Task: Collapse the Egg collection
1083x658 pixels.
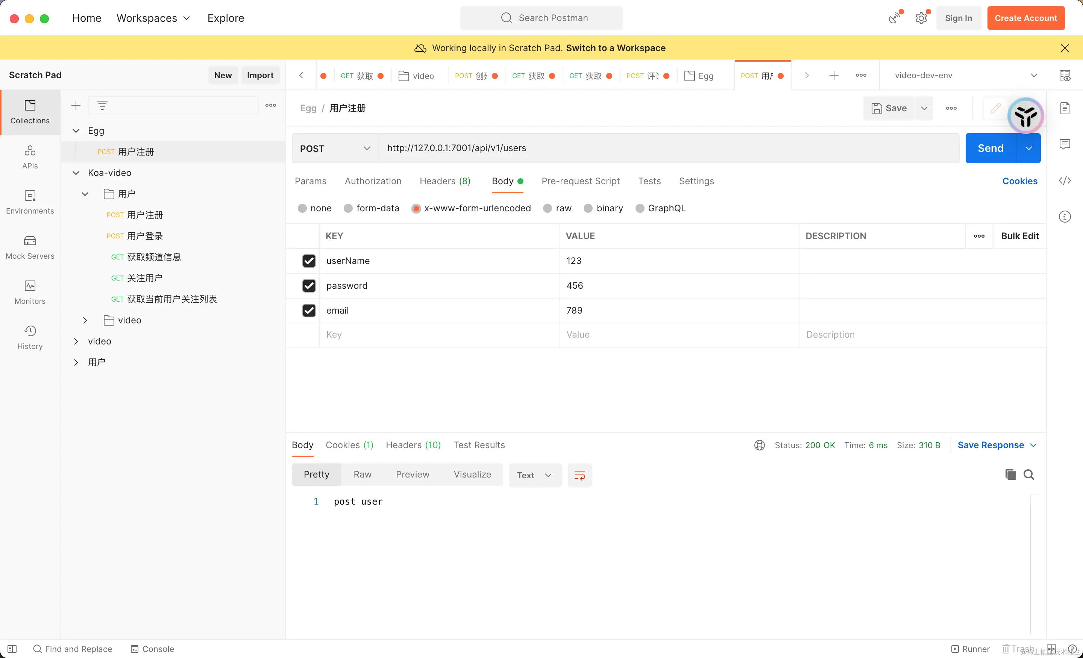Action: pyautogui.click(x=76, y=130)
